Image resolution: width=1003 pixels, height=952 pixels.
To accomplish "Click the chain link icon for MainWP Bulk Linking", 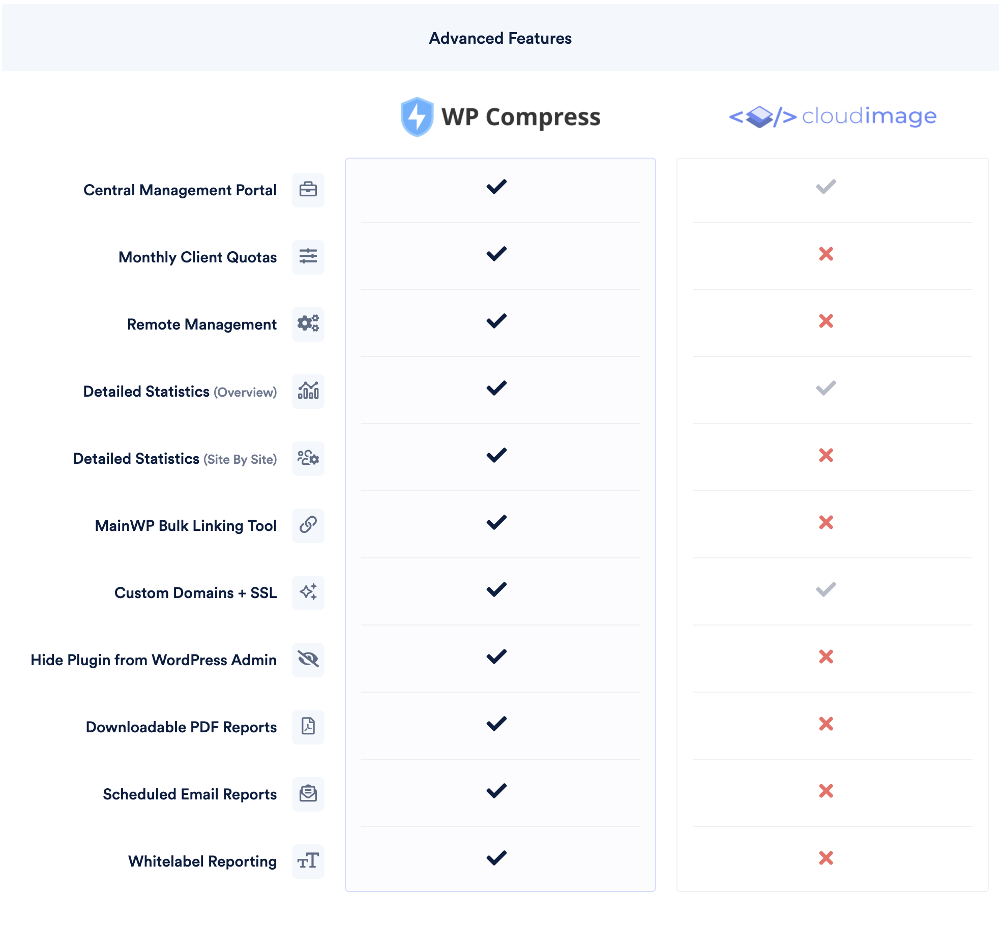I will pos(308,525).
